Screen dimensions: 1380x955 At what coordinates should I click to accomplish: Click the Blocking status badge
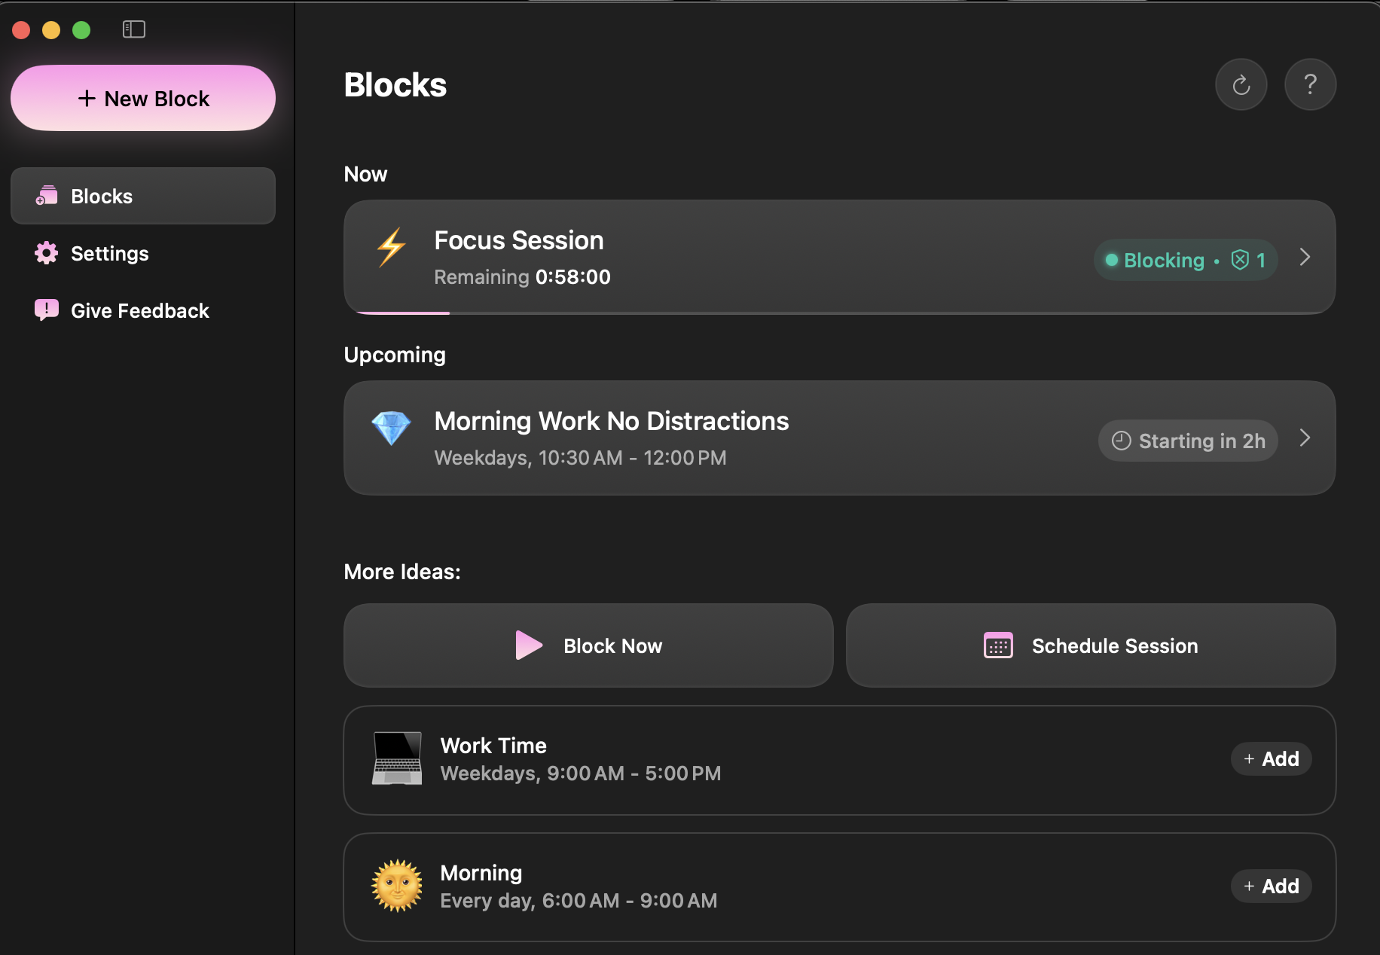(1186, 260)
